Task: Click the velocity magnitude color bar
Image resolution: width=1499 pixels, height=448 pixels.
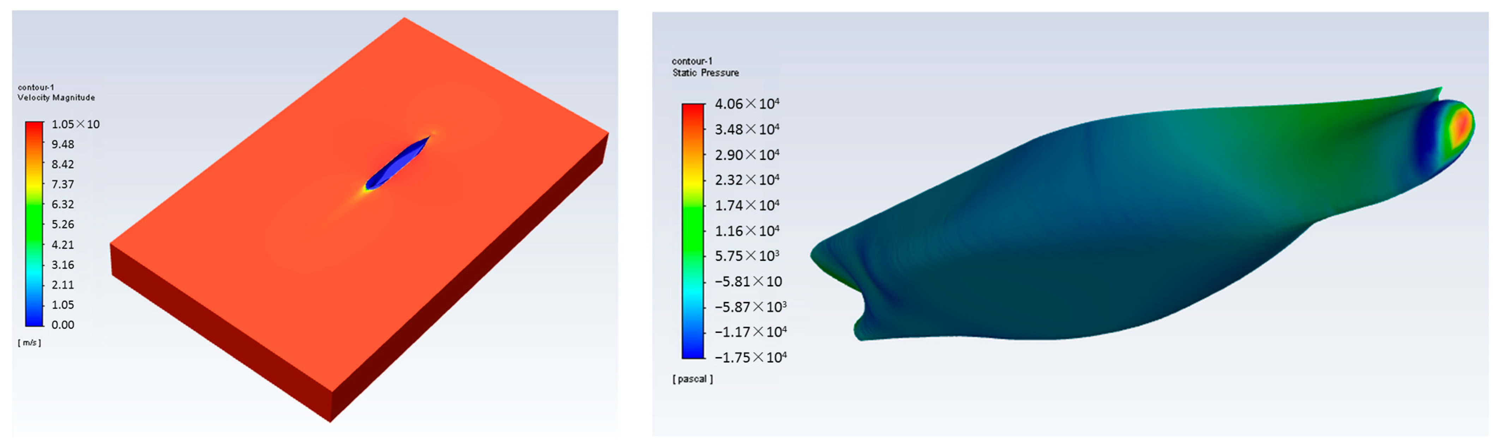Action: pos(34,223)
